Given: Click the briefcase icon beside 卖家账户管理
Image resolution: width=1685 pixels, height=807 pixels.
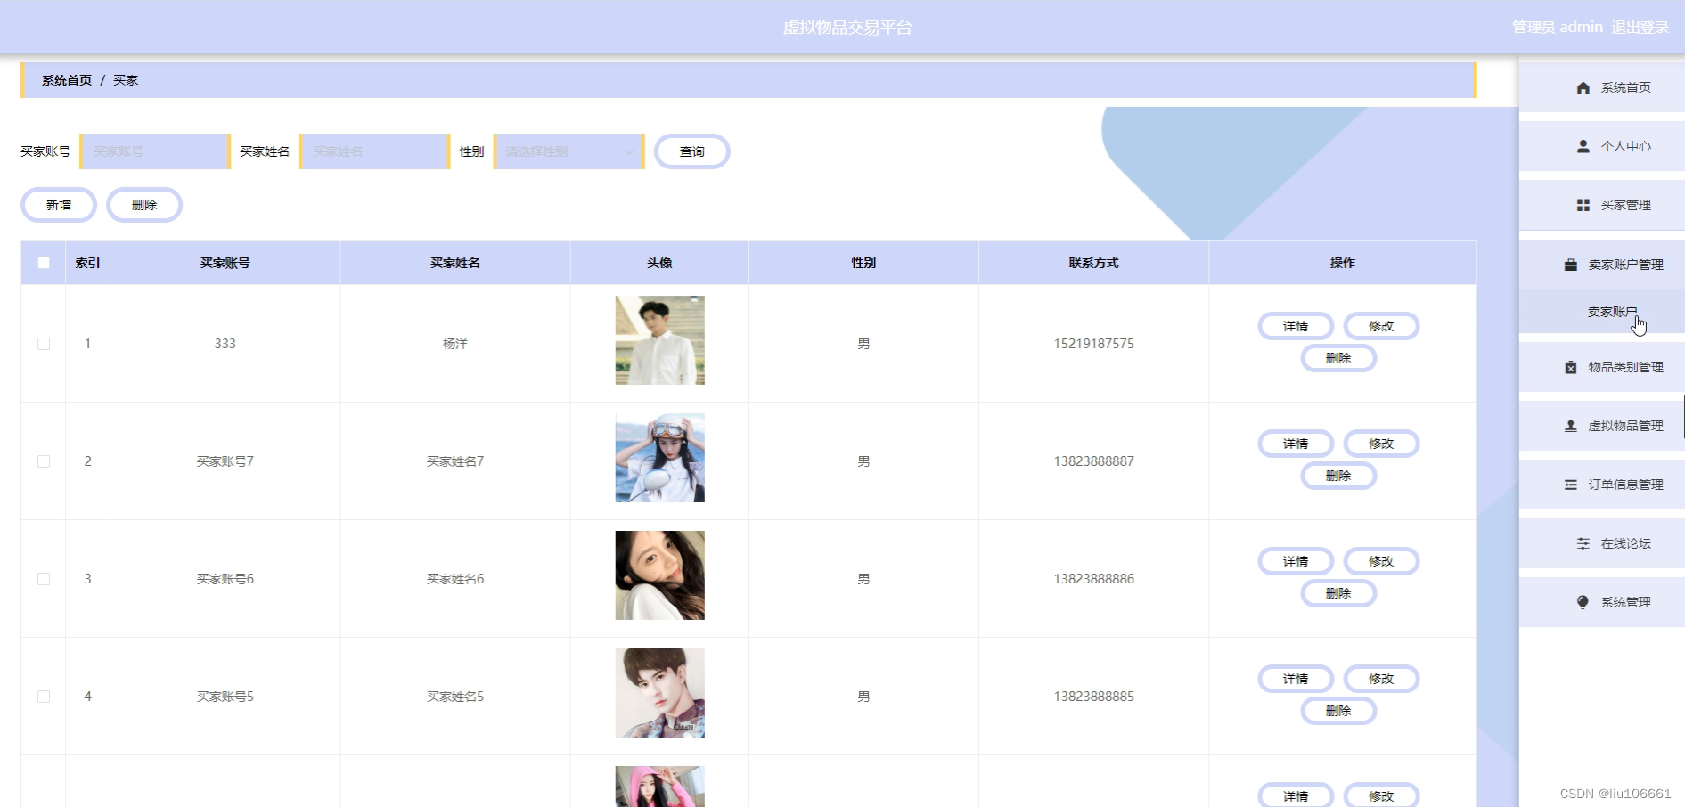Looking at the screenshot, I should point(1570,265).
